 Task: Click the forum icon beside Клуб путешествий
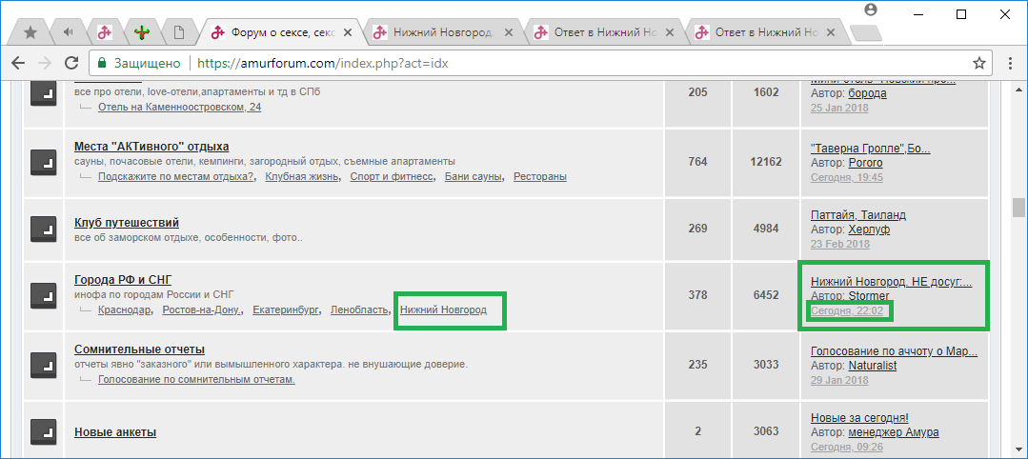point(44,229)
